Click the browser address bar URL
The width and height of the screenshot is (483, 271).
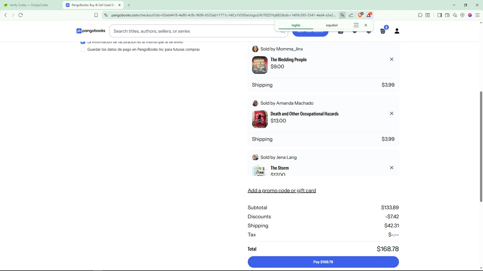click(223, 15)
